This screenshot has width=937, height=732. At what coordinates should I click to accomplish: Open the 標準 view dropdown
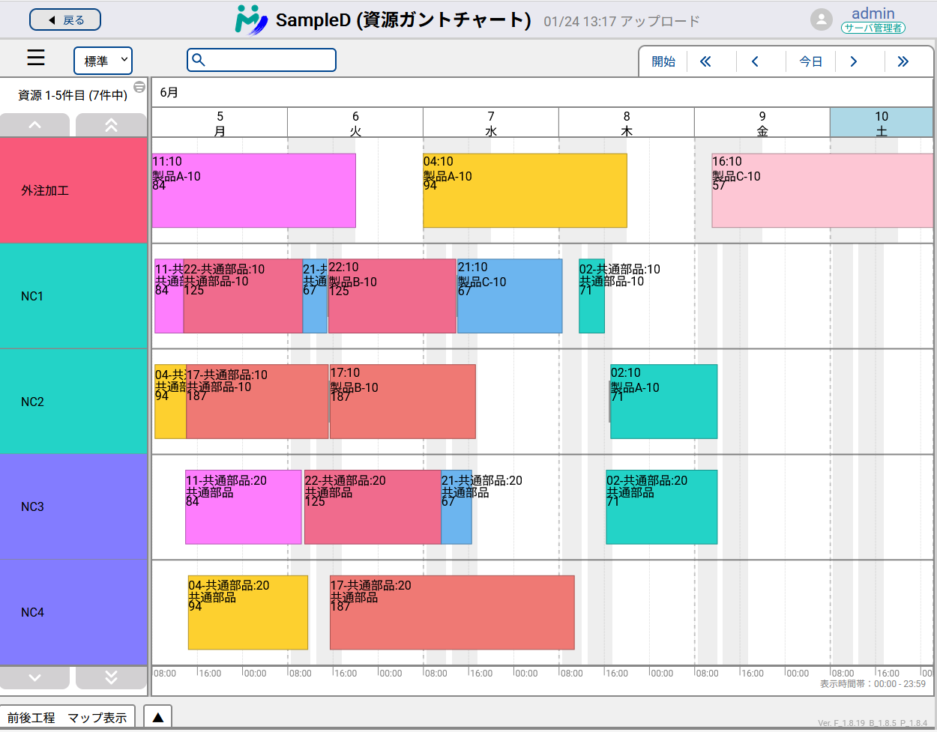103,61
